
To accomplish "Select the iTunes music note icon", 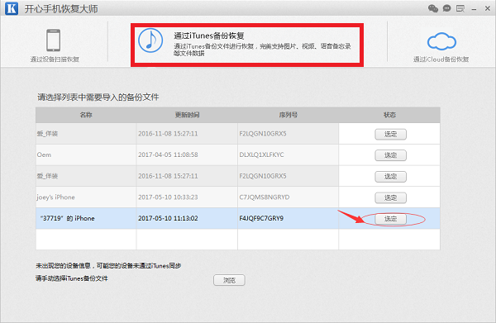I will tap(150, 40).
